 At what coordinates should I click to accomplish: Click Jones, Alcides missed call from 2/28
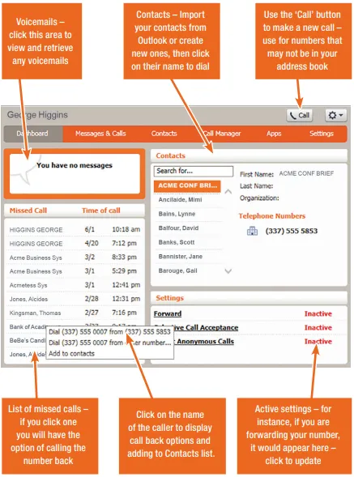tap(75, 299)
